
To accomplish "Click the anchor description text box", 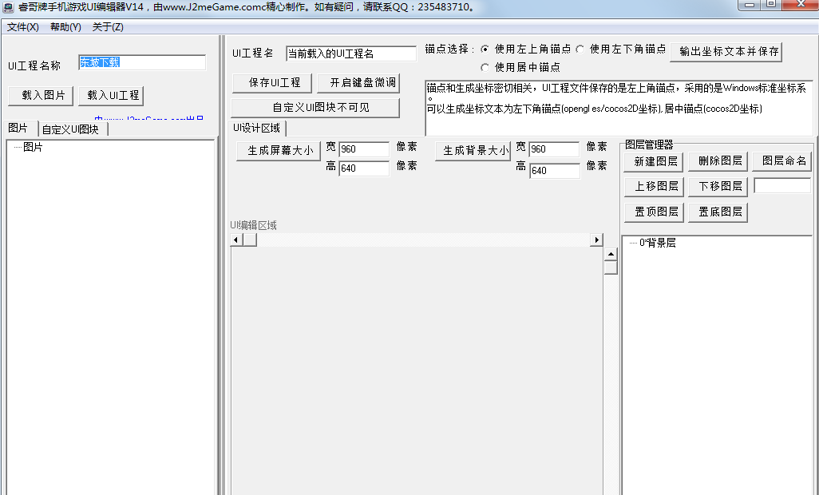I will (619, 108).
